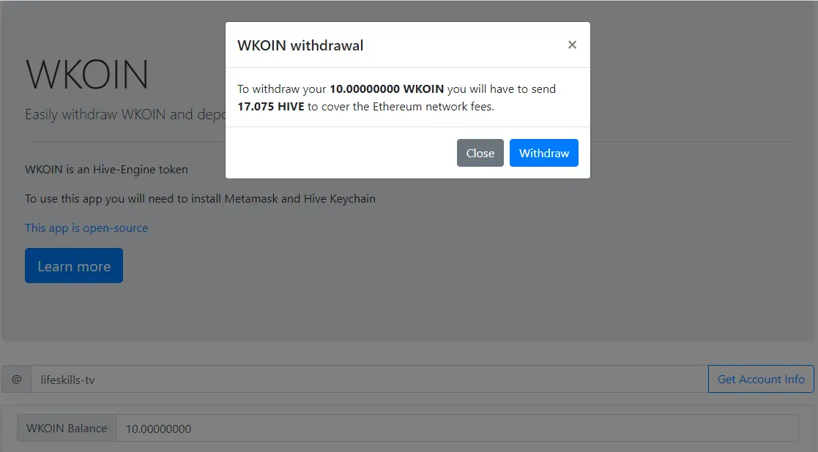Select the WKOIN Balance value field
Viewport: 818px width, 452px height.
click(x=457, y=428)
